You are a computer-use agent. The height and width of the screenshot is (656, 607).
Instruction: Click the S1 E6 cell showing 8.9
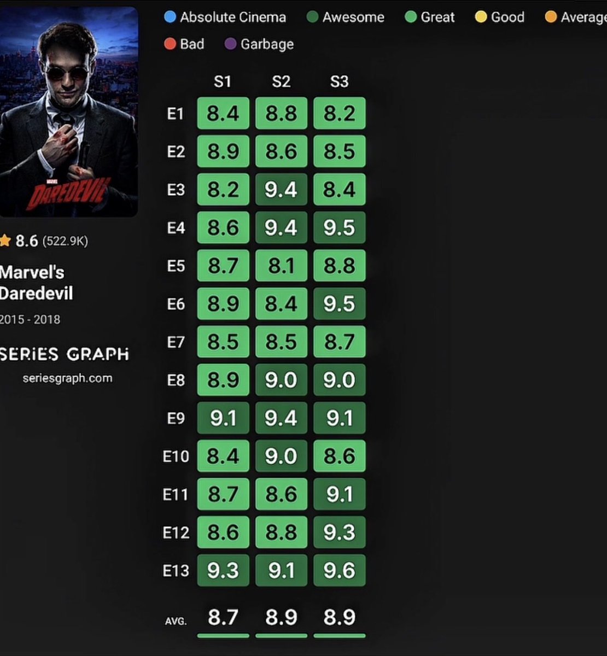[x=223, y=303]
